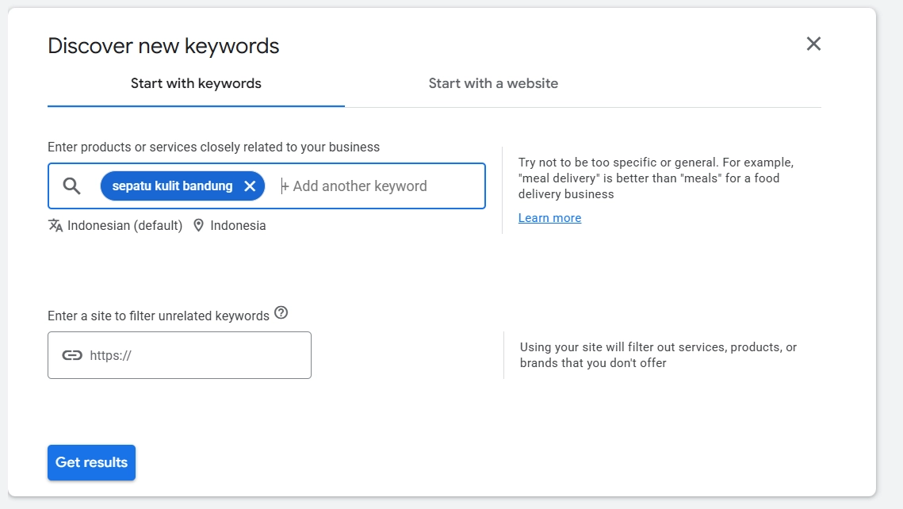
Task: Click the search magnifier icon
Action: click(71, 186)
